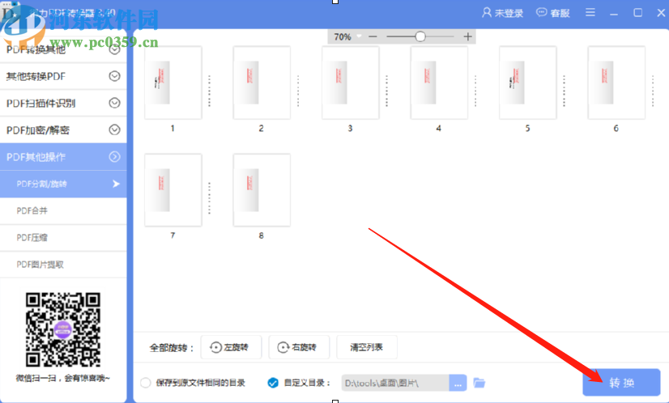
Task: Click the 右旋转 rotate right button
Action: 299,347
